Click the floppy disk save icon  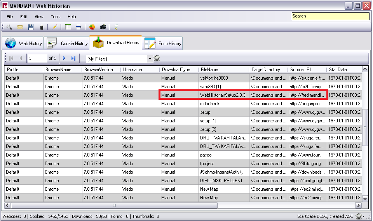(x=31, y=27)
